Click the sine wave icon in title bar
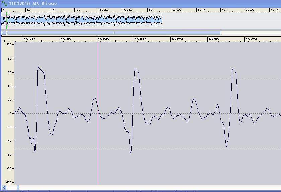Viewport: 281px width, 192px height. pos(4,3)
